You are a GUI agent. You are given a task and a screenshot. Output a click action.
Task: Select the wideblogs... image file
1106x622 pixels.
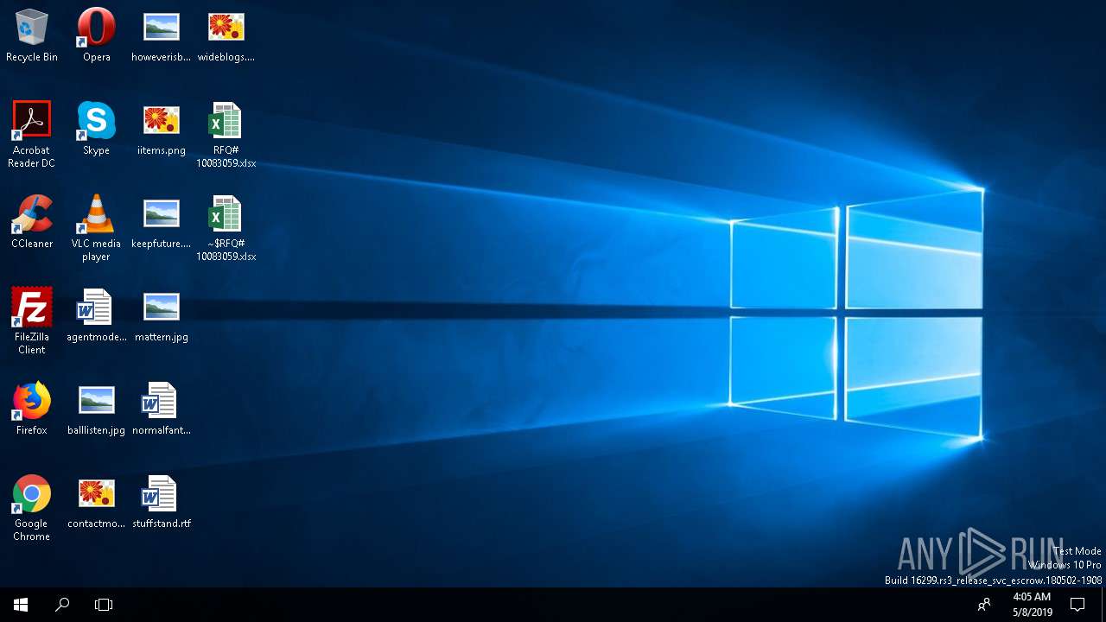pyautogui.click(x=226, y=35)
